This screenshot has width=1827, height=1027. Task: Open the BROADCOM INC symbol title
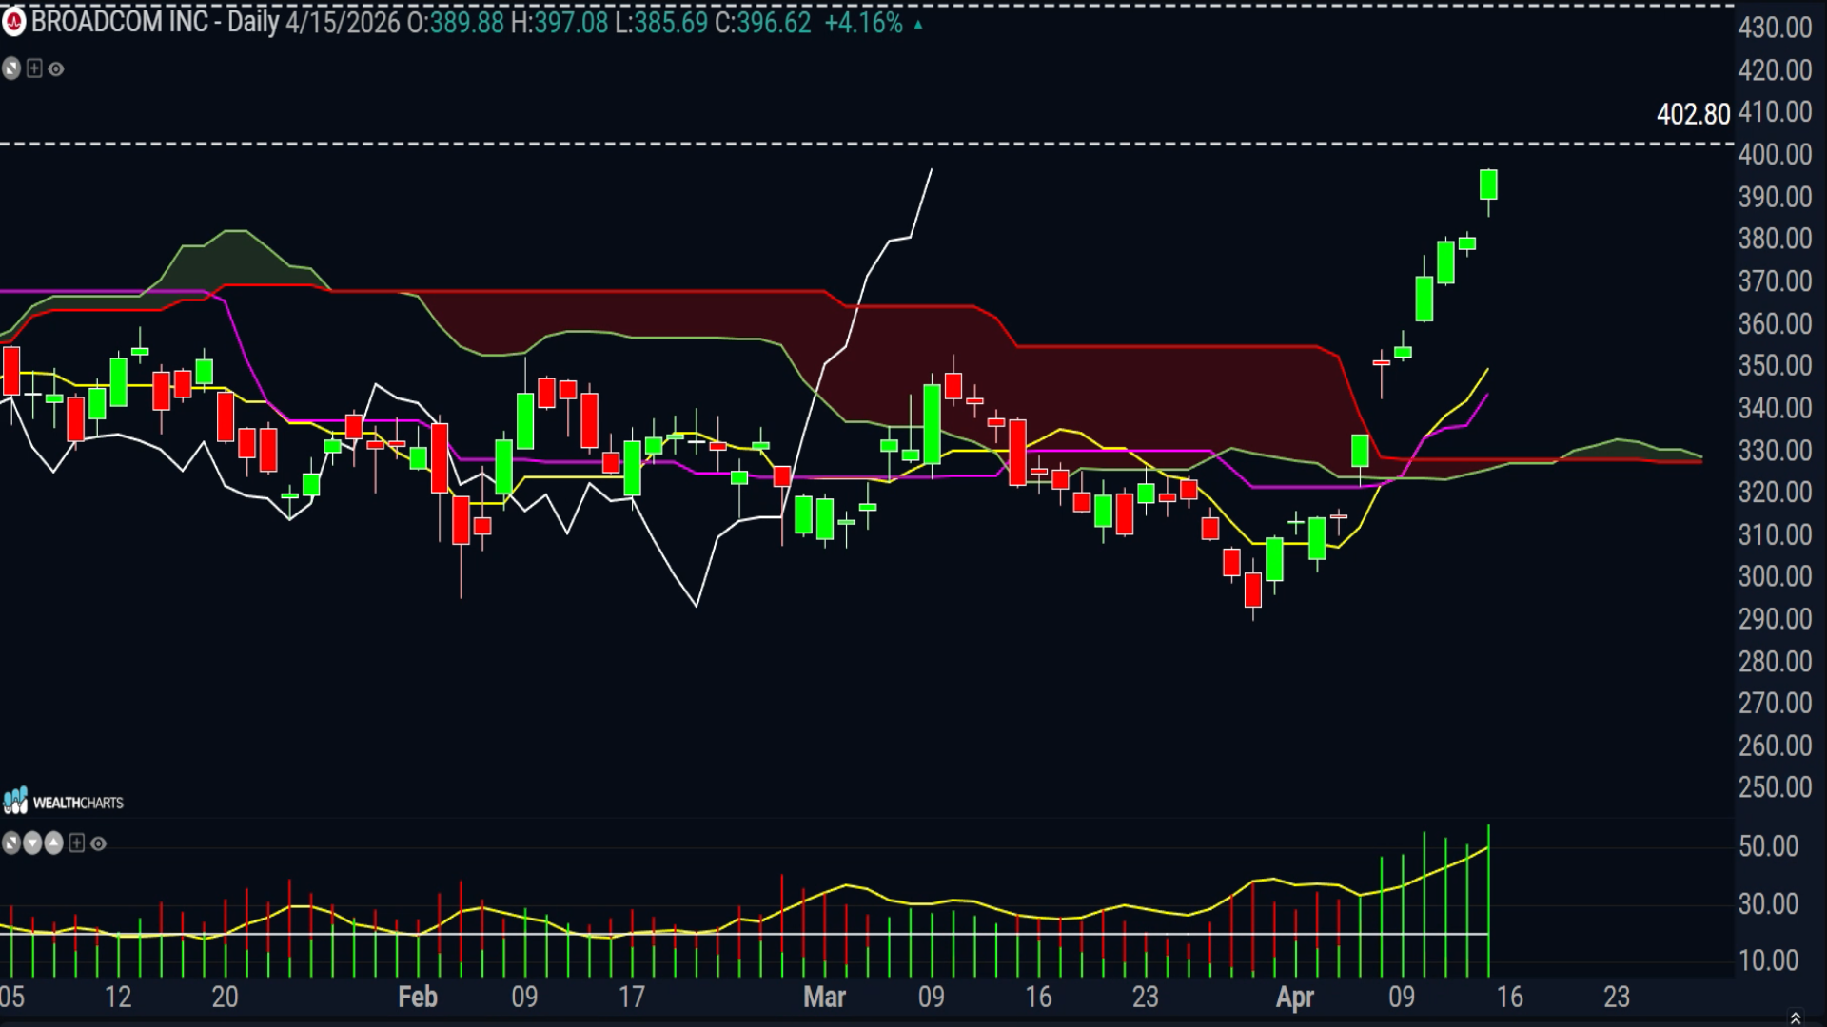point(119,22)
